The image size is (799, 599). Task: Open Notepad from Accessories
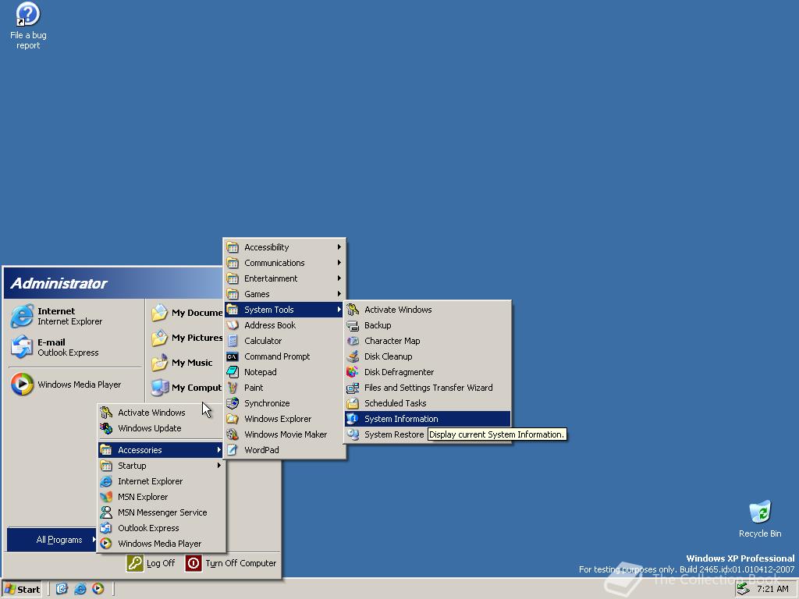[284, 372]
